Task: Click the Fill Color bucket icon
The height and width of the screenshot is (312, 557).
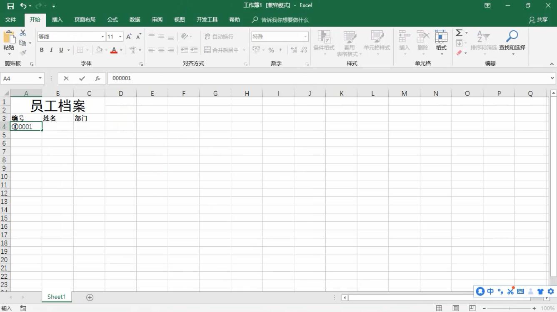Action: tap(99, 50)
